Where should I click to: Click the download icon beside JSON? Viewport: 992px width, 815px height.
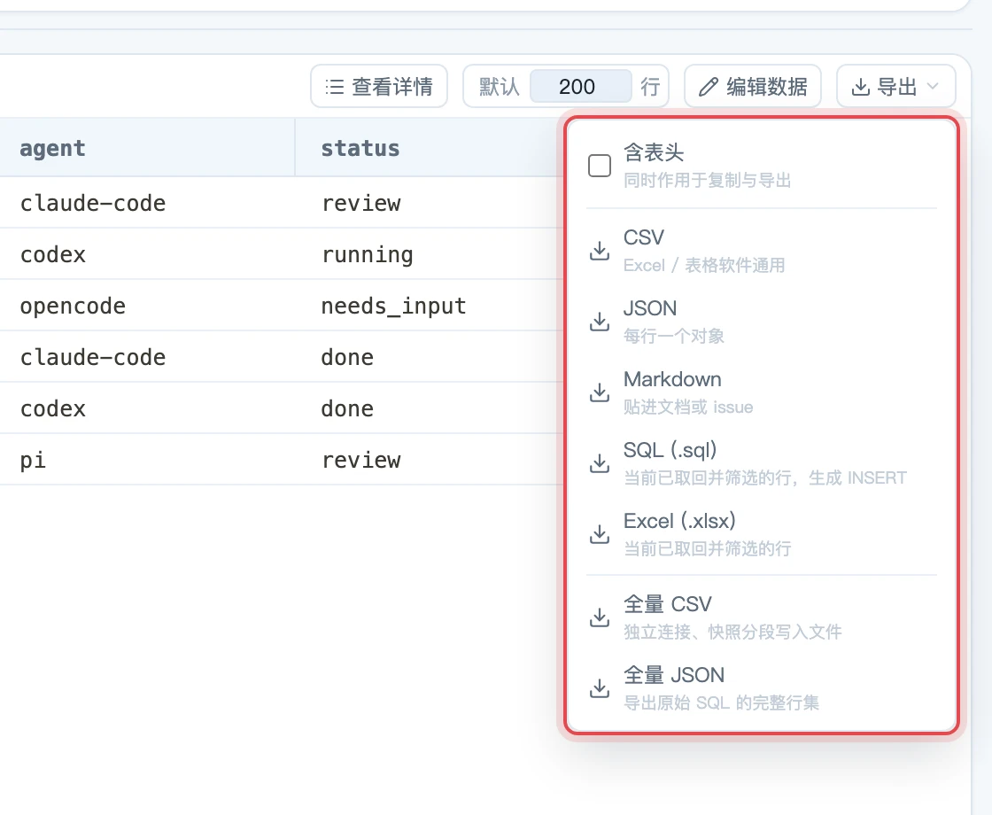click(x=599, y=322)
